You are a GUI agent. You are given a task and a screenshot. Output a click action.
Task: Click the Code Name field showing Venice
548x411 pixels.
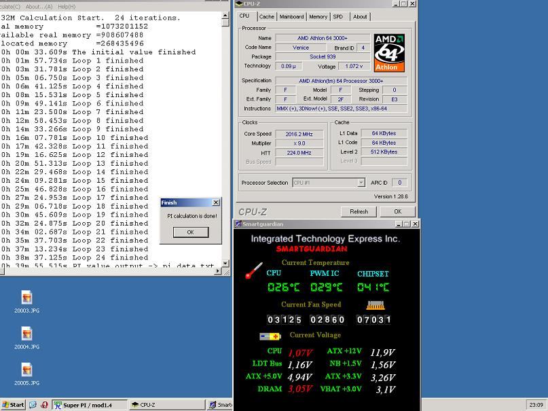[x=301, y=48]
